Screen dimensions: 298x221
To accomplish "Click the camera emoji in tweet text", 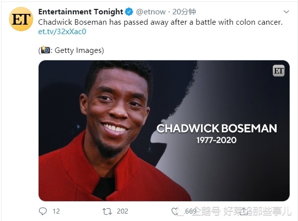I will pyautogui.click(x=46, y=50).
